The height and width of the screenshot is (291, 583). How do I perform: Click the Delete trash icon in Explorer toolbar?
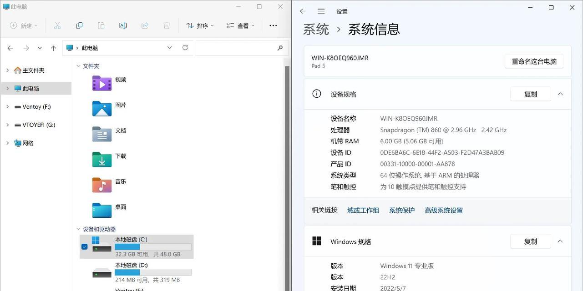pyautogui.click(x=167, y=25)
